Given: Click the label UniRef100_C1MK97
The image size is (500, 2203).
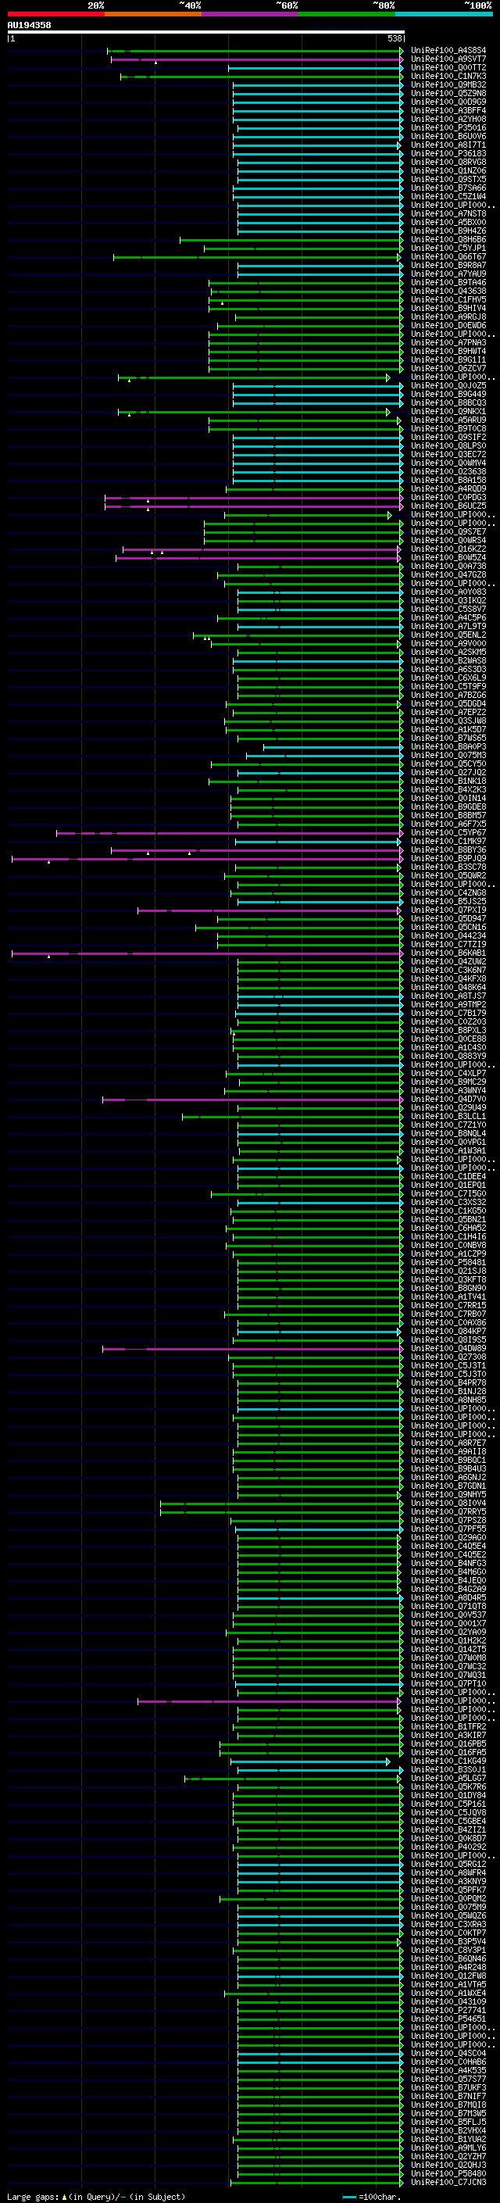Looking at the screenshot, I should coord(448,842).
